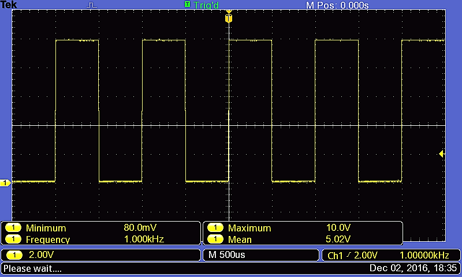This screenshot has width=462, height=277.
Task: Click the Ch1 trigger source readout
Action: (x=335, y=256)
